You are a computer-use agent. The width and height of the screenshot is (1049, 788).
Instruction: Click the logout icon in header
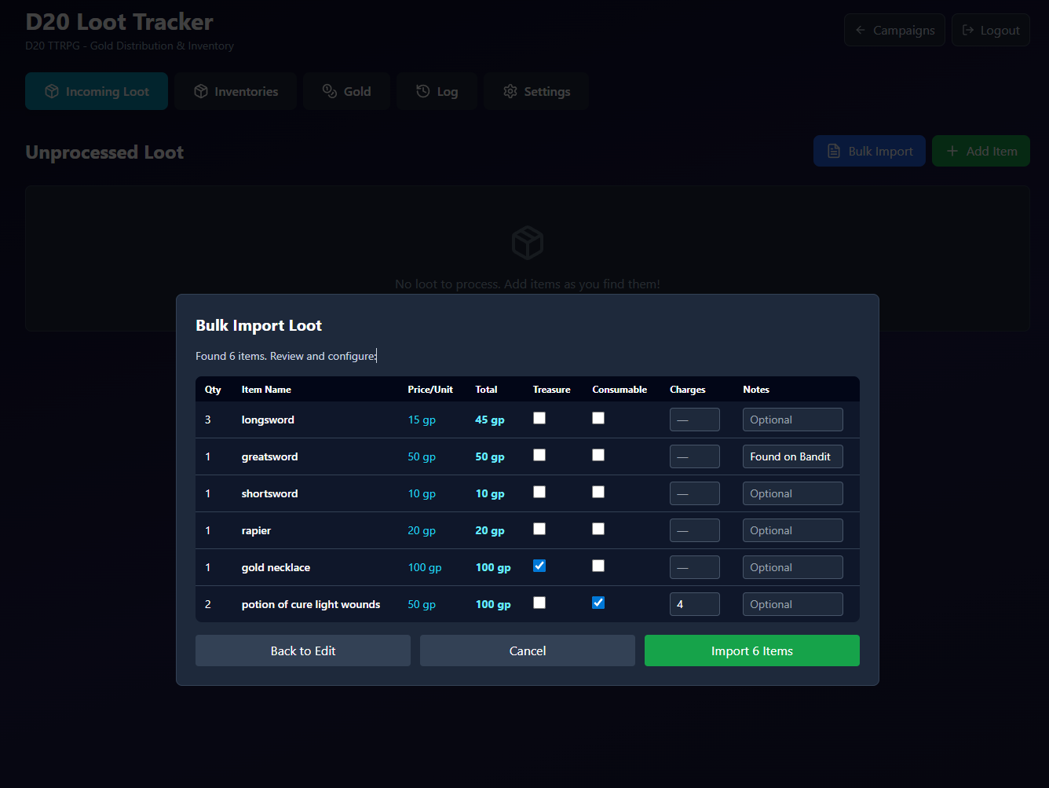tap(968, 30)
